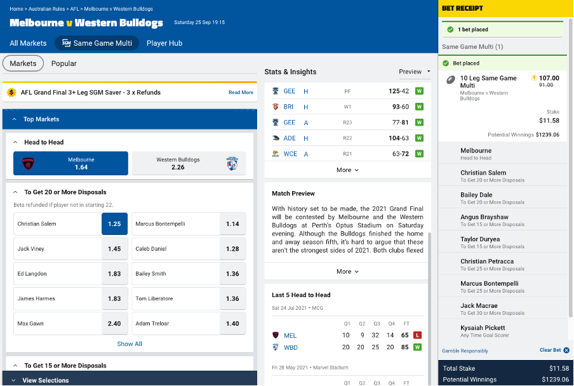
Task: Click the green check beside 1 bet placed
Action: pyautogui.click(x=450, y=30)
